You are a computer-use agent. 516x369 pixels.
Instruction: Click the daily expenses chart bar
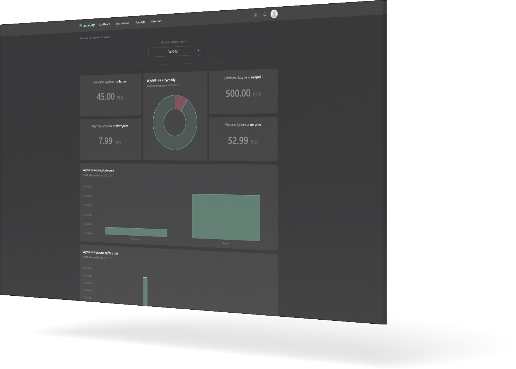pos(145,291)
